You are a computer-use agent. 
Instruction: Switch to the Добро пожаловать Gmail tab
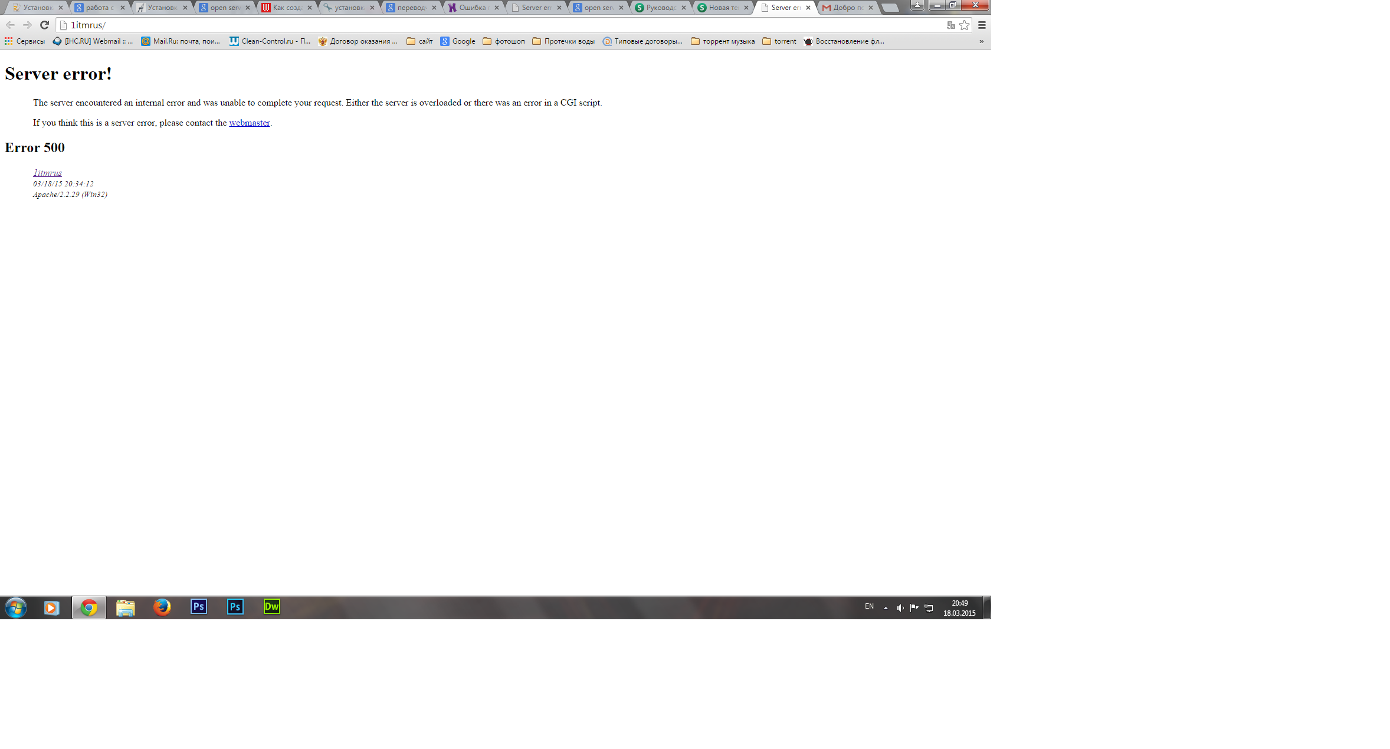[845, 8]
